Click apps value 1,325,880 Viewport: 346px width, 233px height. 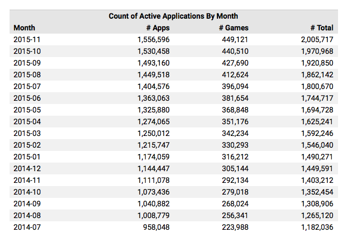[154, 110]
